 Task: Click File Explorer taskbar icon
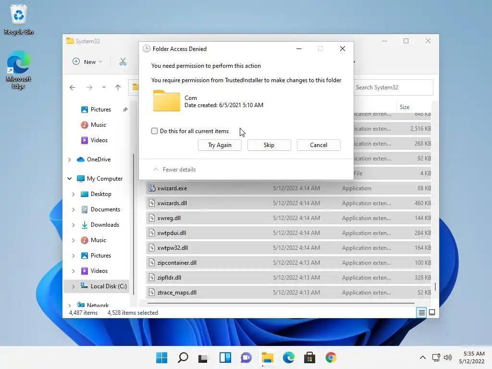tap(267, 357)
